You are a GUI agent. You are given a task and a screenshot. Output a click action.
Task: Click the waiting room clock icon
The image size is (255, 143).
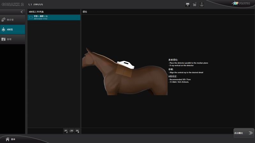click(x=4, y=20)
